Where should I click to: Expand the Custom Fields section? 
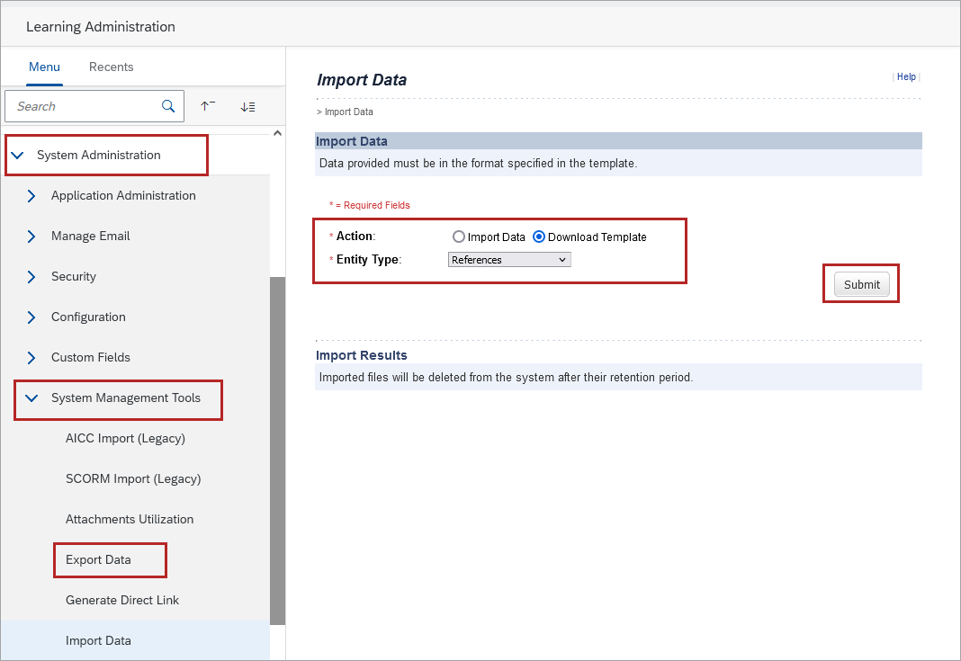31,357
